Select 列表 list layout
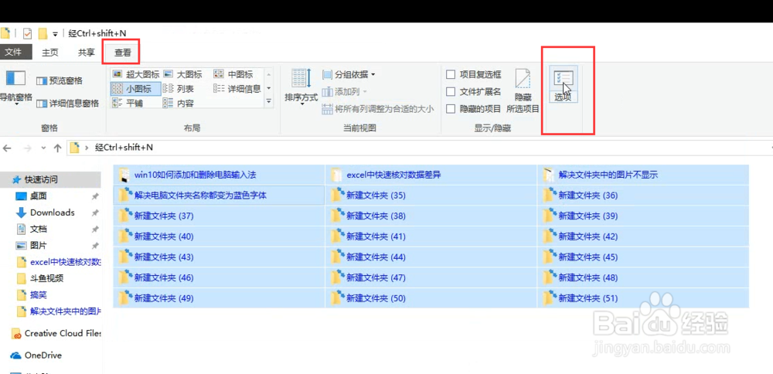The width and height of the screenshot is (773, 374). (x=179, y=89)
